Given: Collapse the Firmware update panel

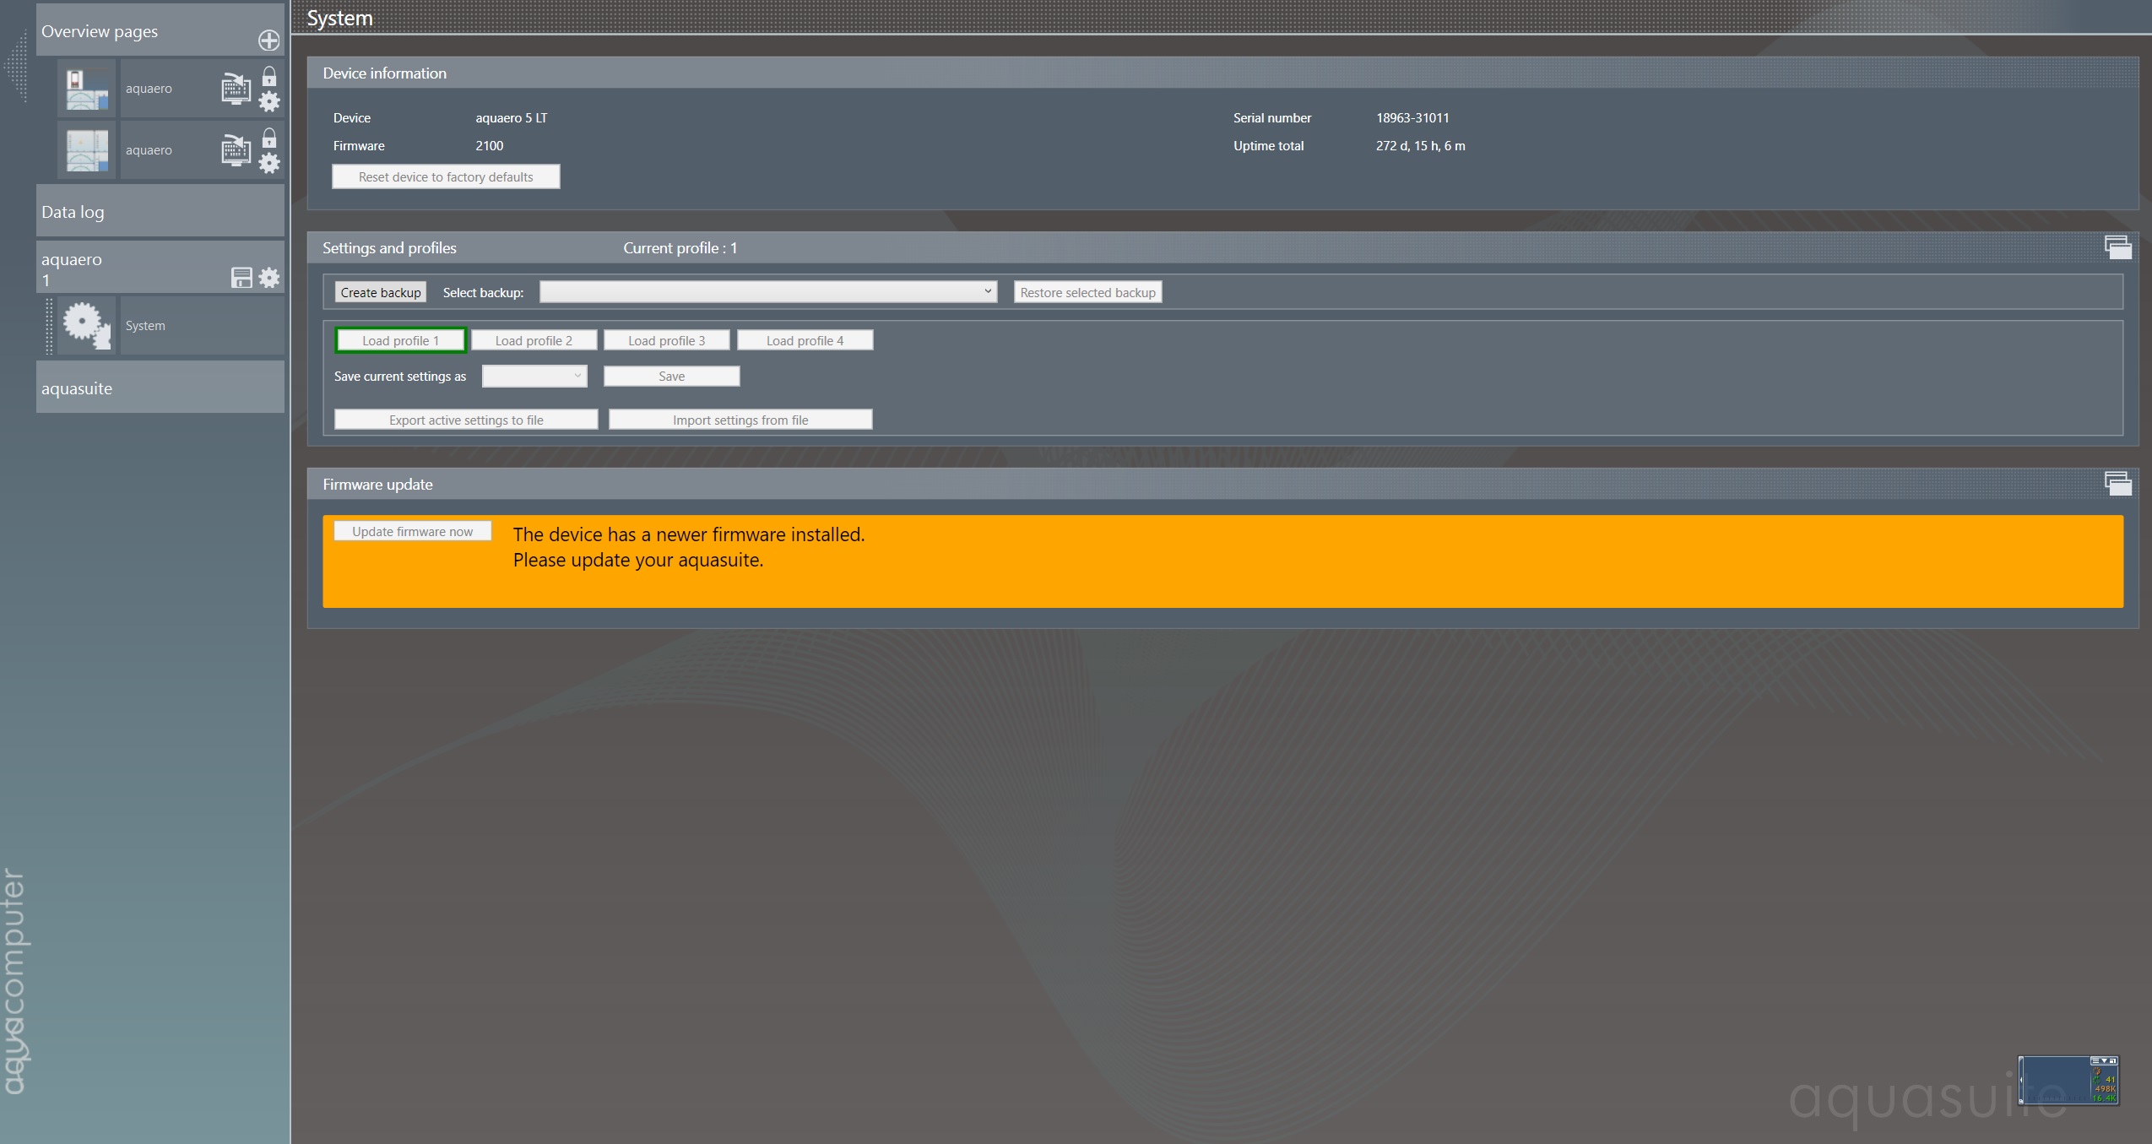Looking at the screenshot, I should coord(2117,484).
